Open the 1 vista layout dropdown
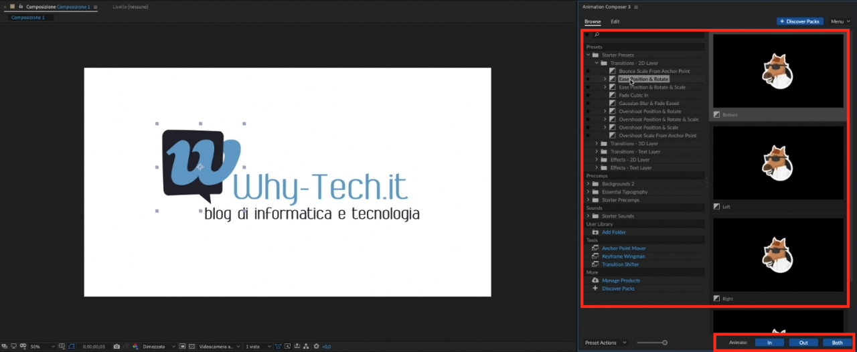This screenshot has height=352, width=857. pyautogui.click(x=258, y=347)
